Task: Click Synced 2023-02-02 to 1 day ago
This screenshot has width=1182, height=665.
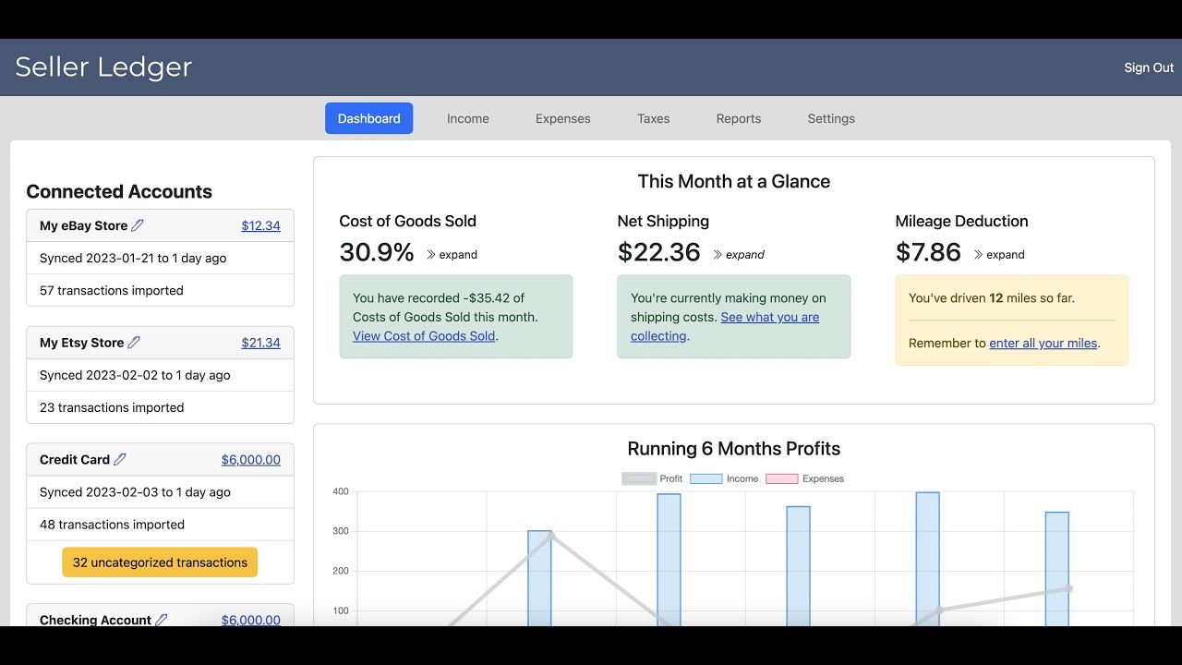Action: coord(160,375)
